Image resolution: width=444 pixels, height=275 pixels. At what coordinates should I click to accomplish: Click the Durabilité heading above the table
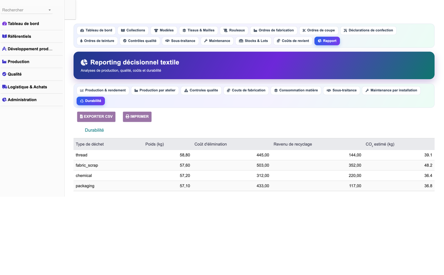[94, 130]
